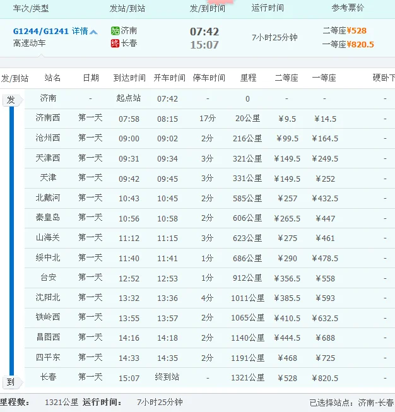Click the 4分 stop time at 沈阳北
Viewport: 395px width, 412px height.
coord(207,298)
